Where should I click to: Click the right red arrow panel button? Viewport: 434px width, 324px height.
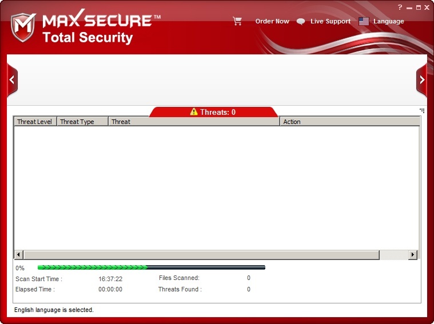pyautogui.click(x=421, y=80)
